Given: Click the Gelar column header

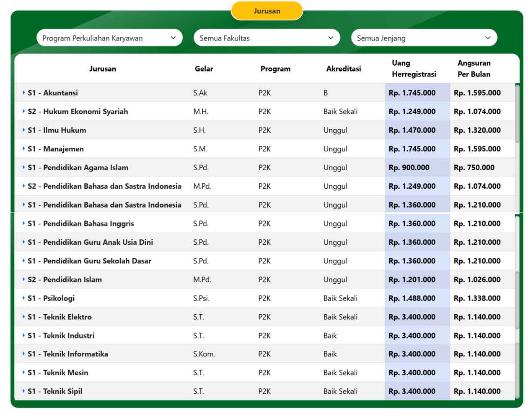Looking at the screenshot, I should point(204,69).
